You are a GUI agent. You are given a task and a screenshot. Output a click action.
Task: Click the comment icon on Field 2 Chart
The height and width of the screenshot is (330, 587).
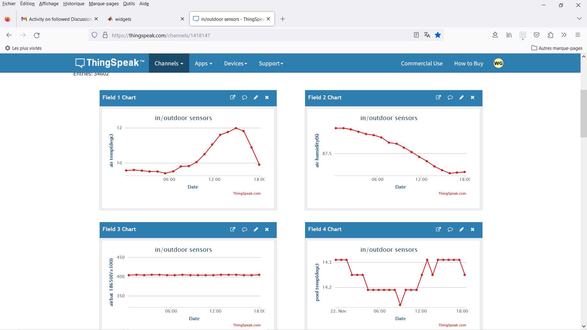450,97
